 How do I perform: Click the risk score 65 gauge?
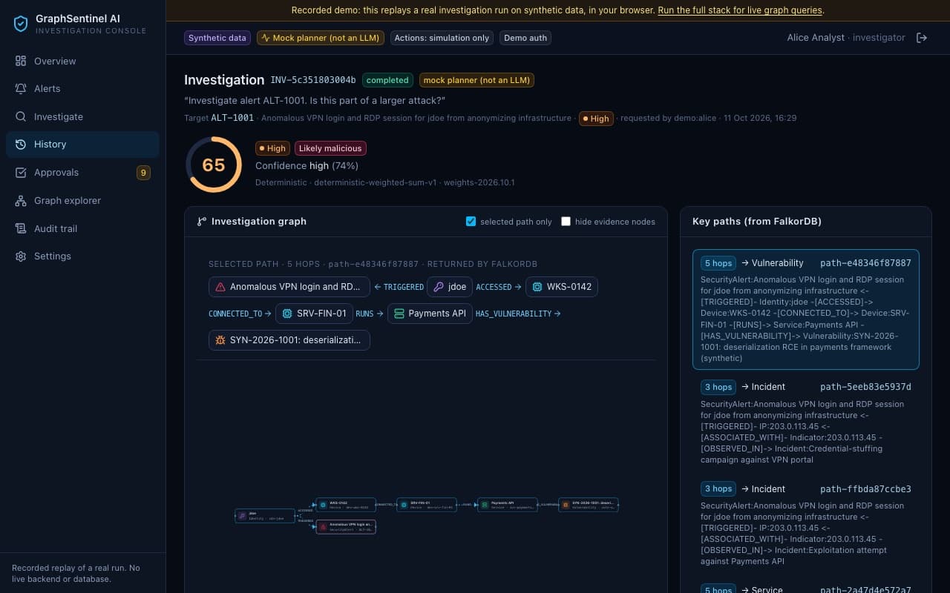click(x=214, y=165)
